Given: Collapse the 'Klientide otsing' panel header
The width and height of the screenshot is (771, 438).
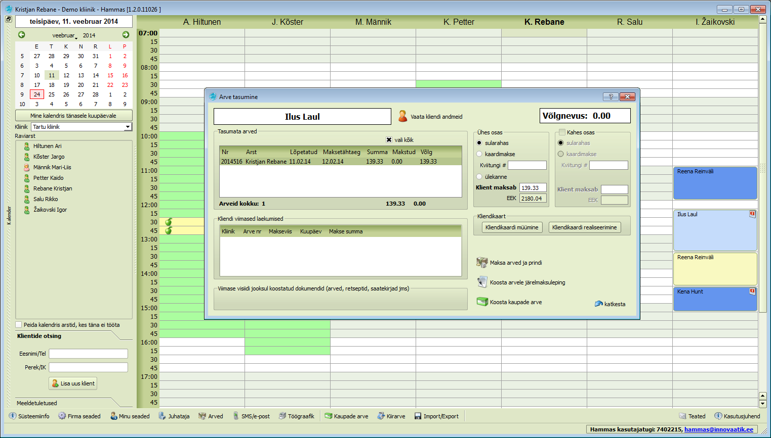Looking at the screenshot, I should pos(115,336).
